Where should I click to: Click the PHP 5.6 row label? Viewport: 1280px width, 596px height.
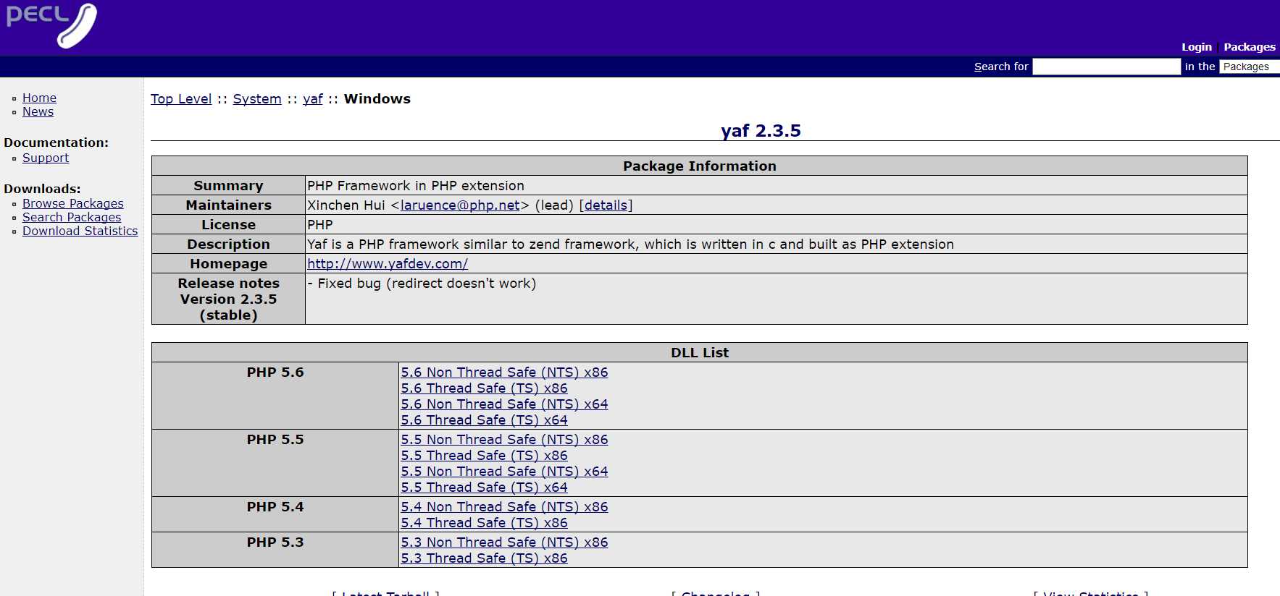(x=275, y=372)
